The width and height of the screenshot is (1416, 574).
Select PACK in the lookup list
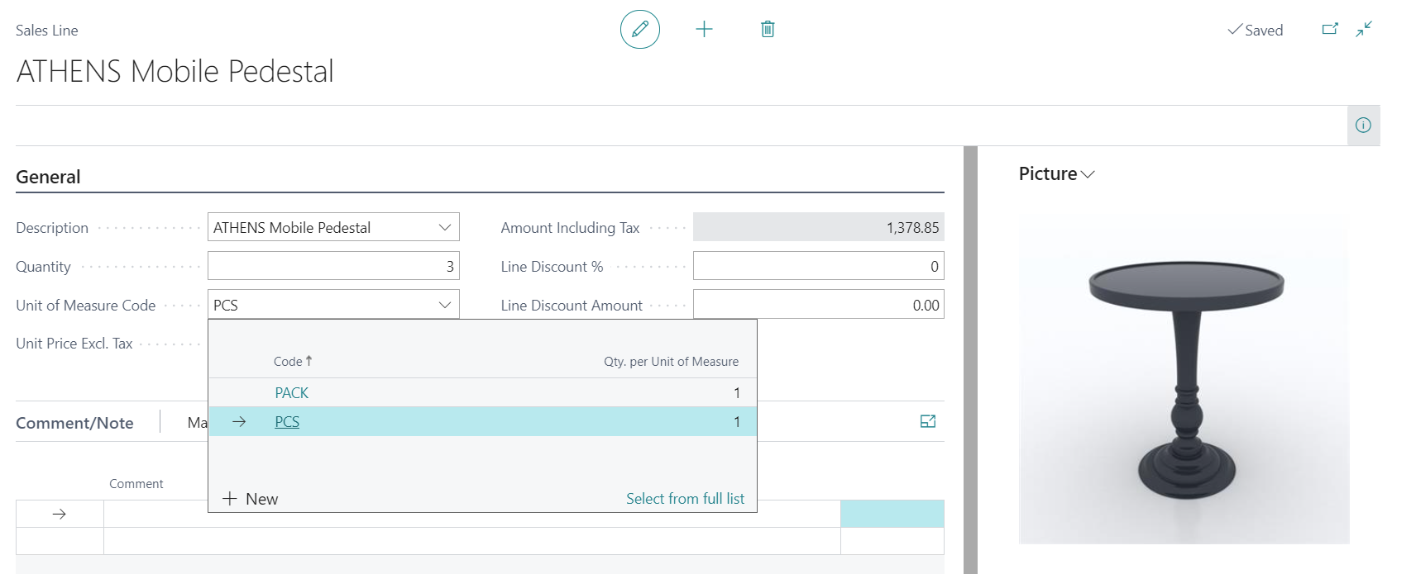[292, 393]
